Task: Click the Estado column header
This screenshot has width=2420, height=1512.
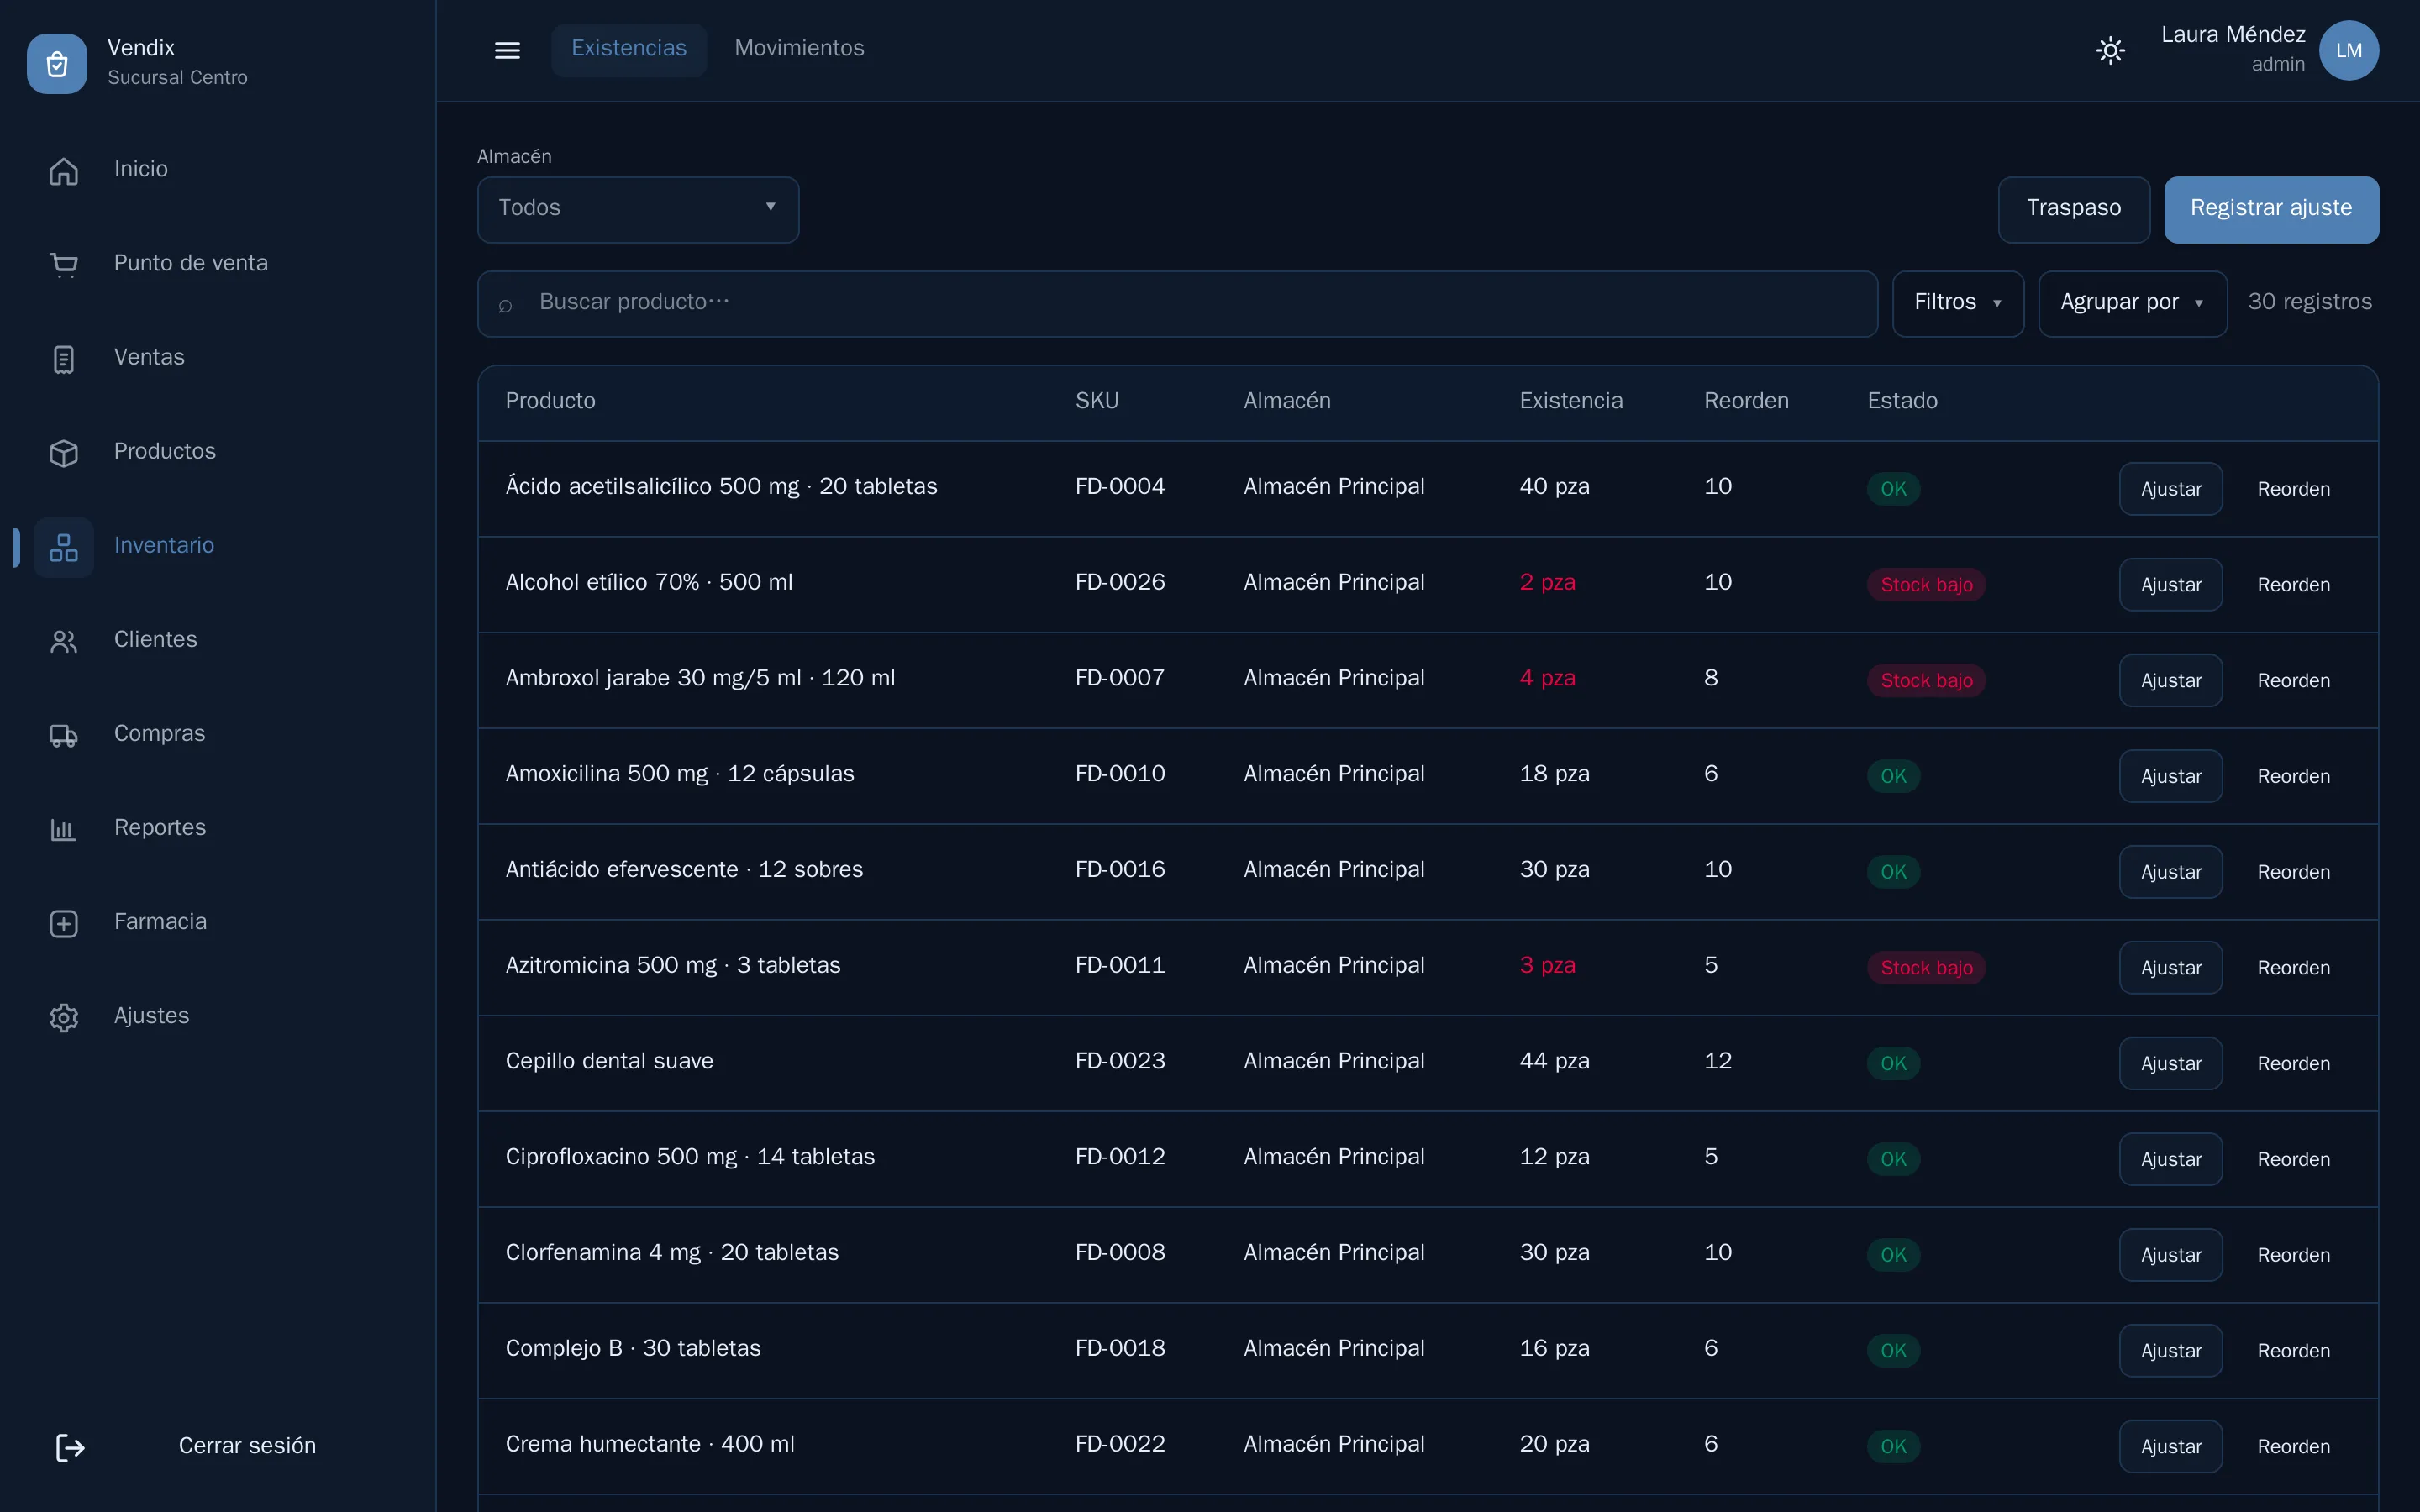Action: 1902,401
